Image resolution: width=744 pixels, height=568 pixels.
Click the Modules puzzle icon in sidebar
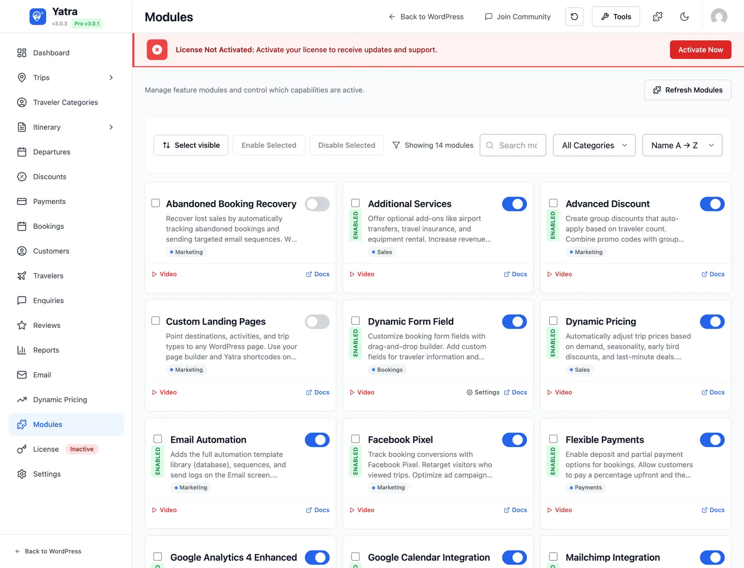click(22, 424)
